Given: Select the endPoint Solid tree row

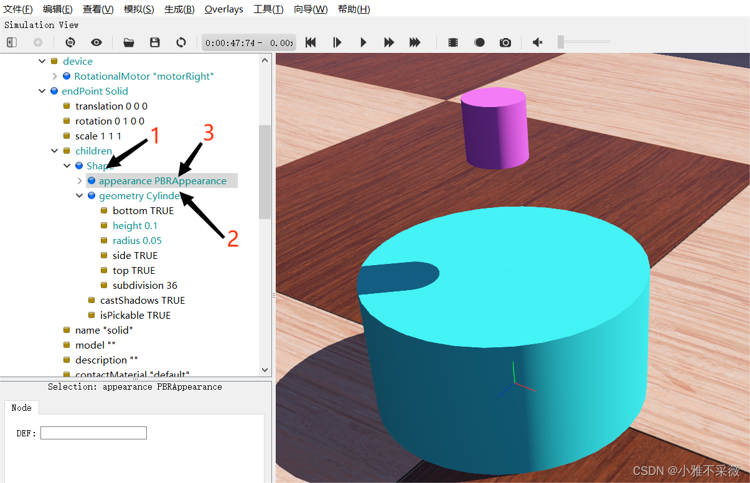Looking at the screenshot, I should [95, 91].
